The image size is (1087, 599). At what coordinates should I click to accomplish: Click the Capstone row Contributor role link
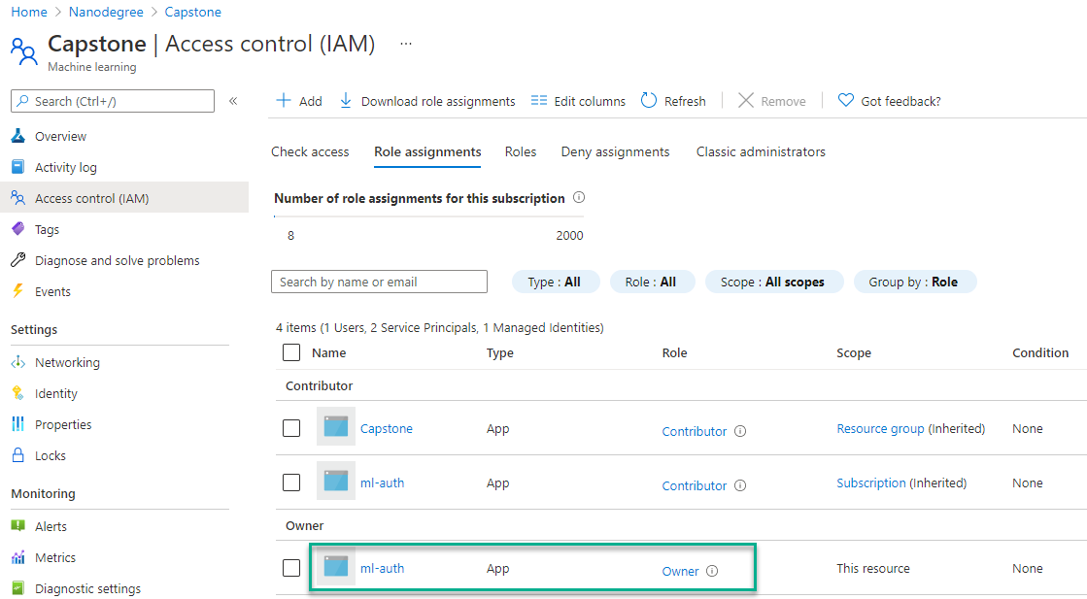point(694,431)
